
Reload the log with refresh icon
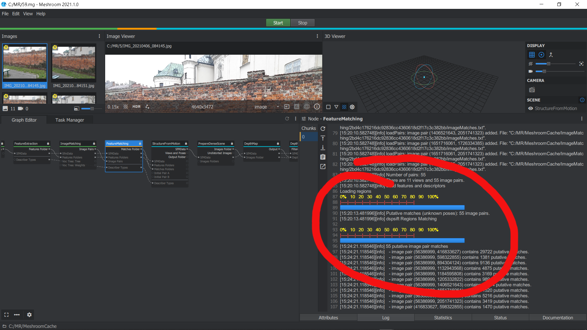(x=323, y=129)
